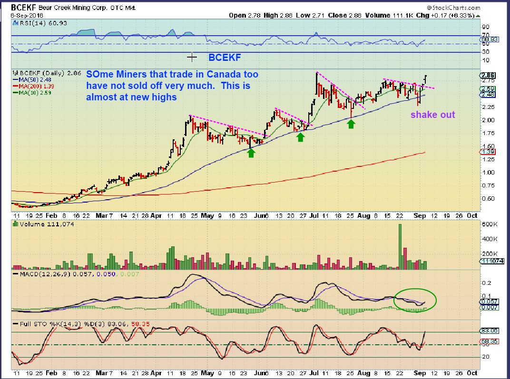Click the BCEKF ticker symbol in header

[23, 7]
